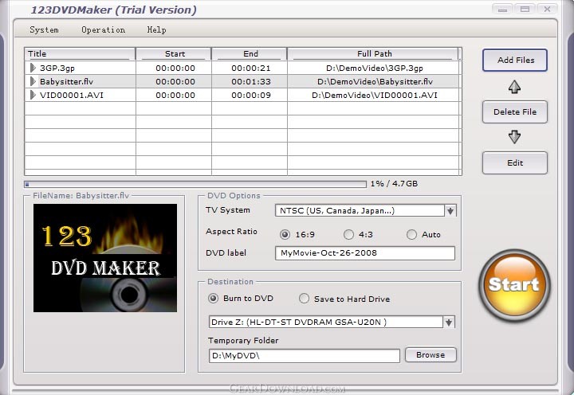574x395 pixels.
Task: Click end time 00:00:21
Action: pos(251,68)
